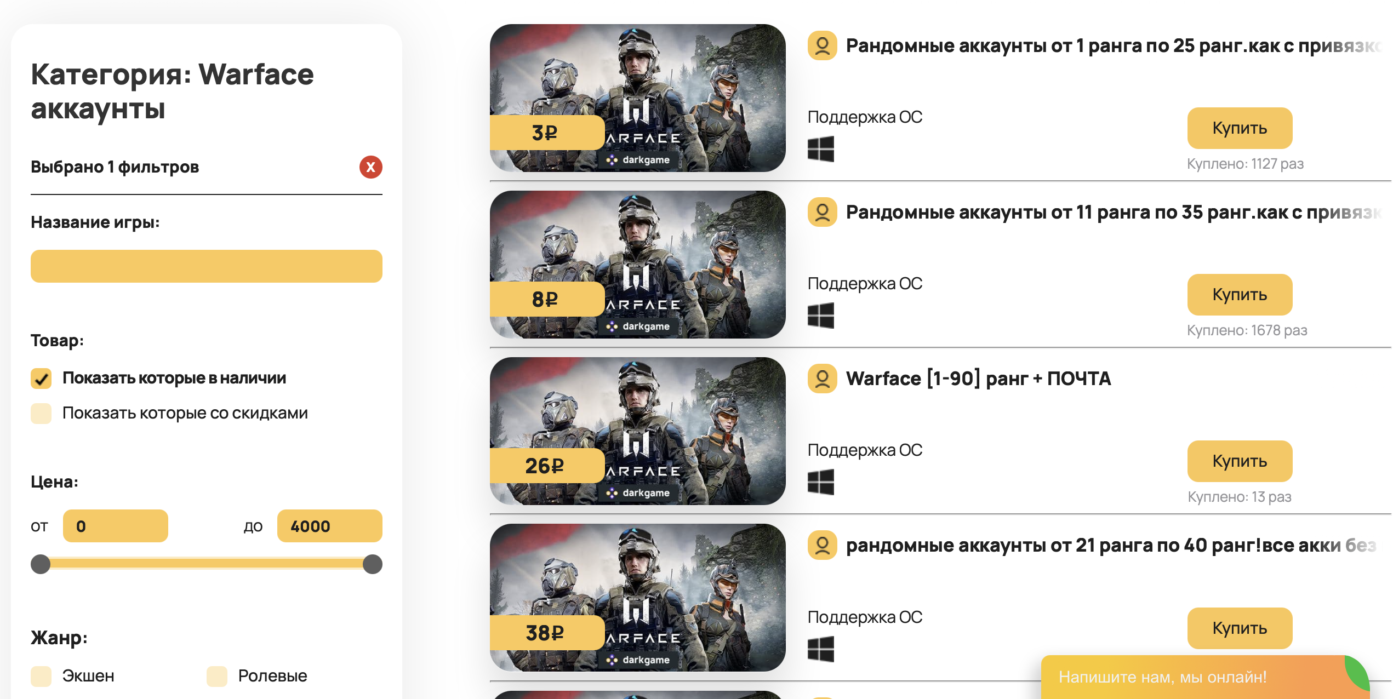
Task: Click Купить for the 3₽ account listing
Action: pyautogui.click(x=1240, y=128)
